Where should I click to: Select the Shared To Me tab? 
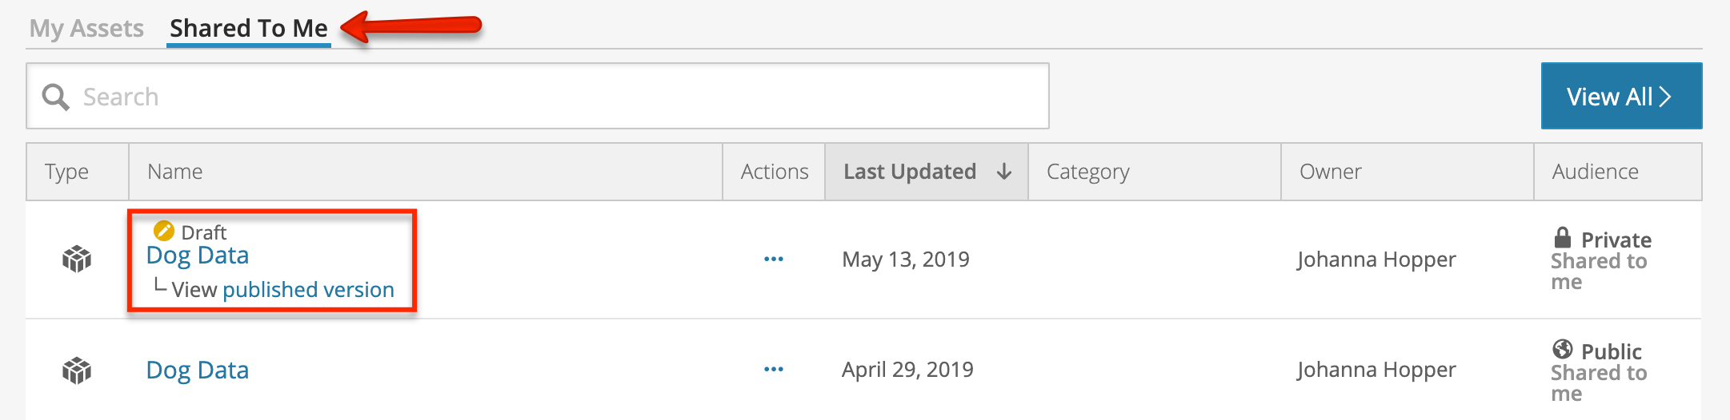[x=249, y=29]
